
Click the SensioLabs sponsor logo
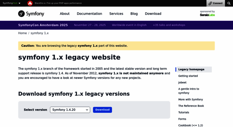coord(207,15)
